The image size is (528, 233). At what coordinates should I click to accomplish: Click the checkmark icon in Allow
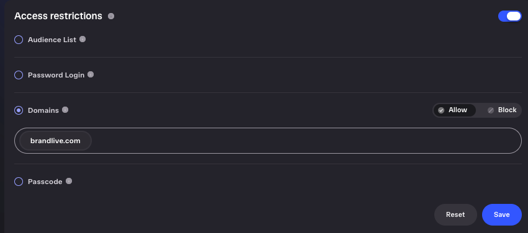[x=441, y=110]
